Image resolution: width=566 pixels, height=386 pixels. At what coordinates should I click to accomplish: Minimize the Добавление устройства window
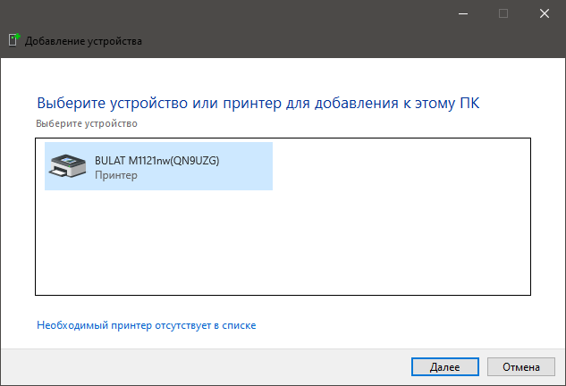[462, 13]
